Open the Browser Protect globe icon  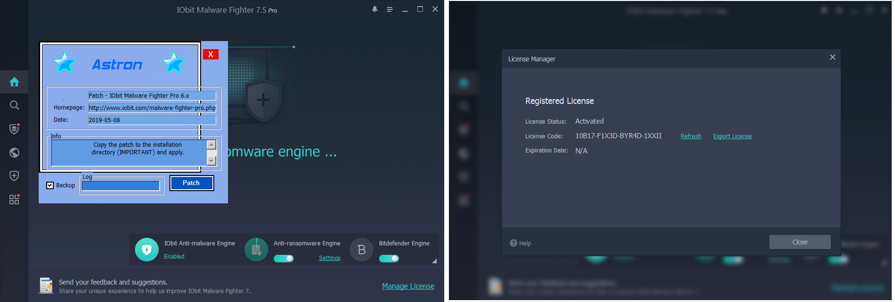pos(14,152)
